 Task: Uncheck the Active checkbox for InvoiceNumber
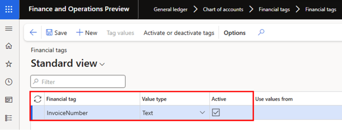click(x=216, y=113)
